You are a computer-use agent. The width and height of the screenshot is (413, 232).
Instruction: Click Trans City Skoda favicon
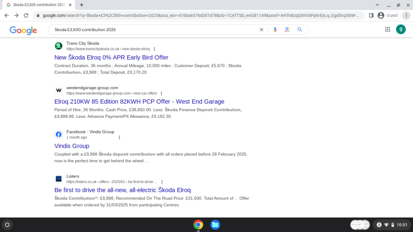click(59, 46)
